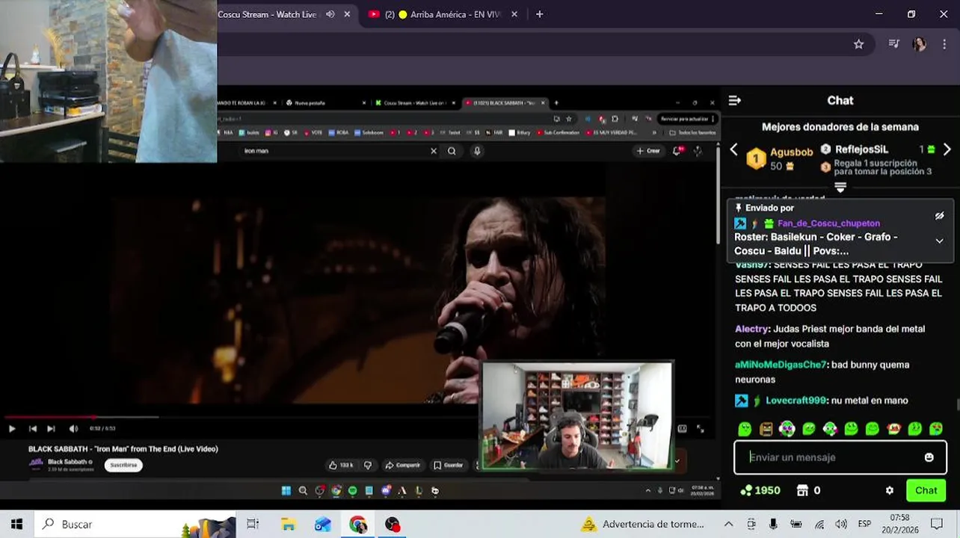Open the browser media control icon

tap(893, 44)
